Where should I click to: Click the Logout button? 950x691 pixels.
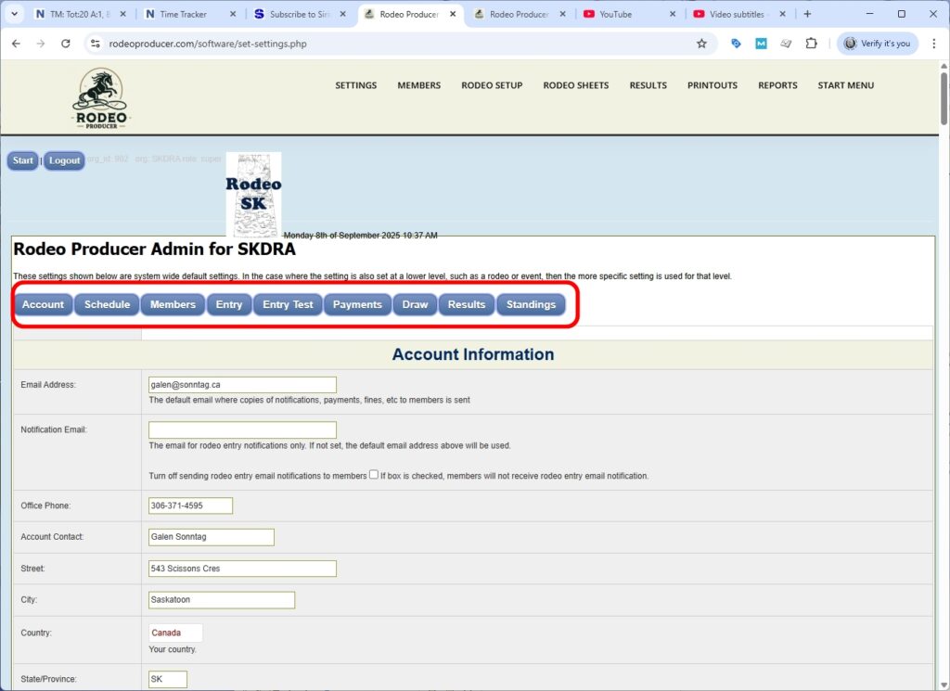[63, 160]
